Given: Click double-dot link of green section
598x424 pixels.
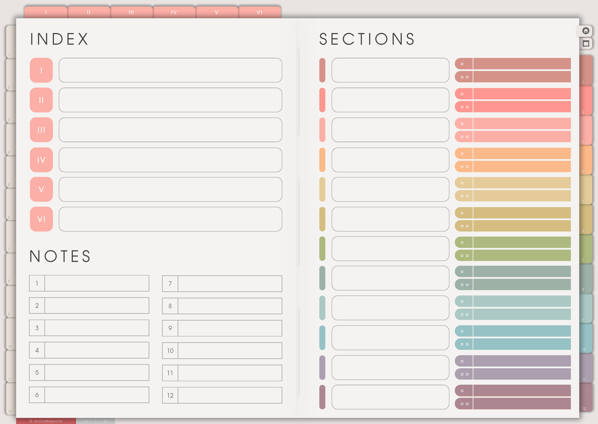Looking at the screenshot, I should tap(464, 256).
